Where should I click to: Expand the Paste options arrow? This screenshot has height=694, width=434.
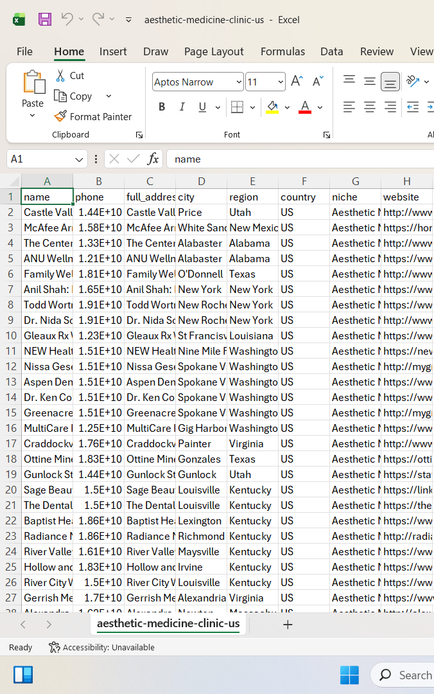pyautogui.click(x=32, y=116)
